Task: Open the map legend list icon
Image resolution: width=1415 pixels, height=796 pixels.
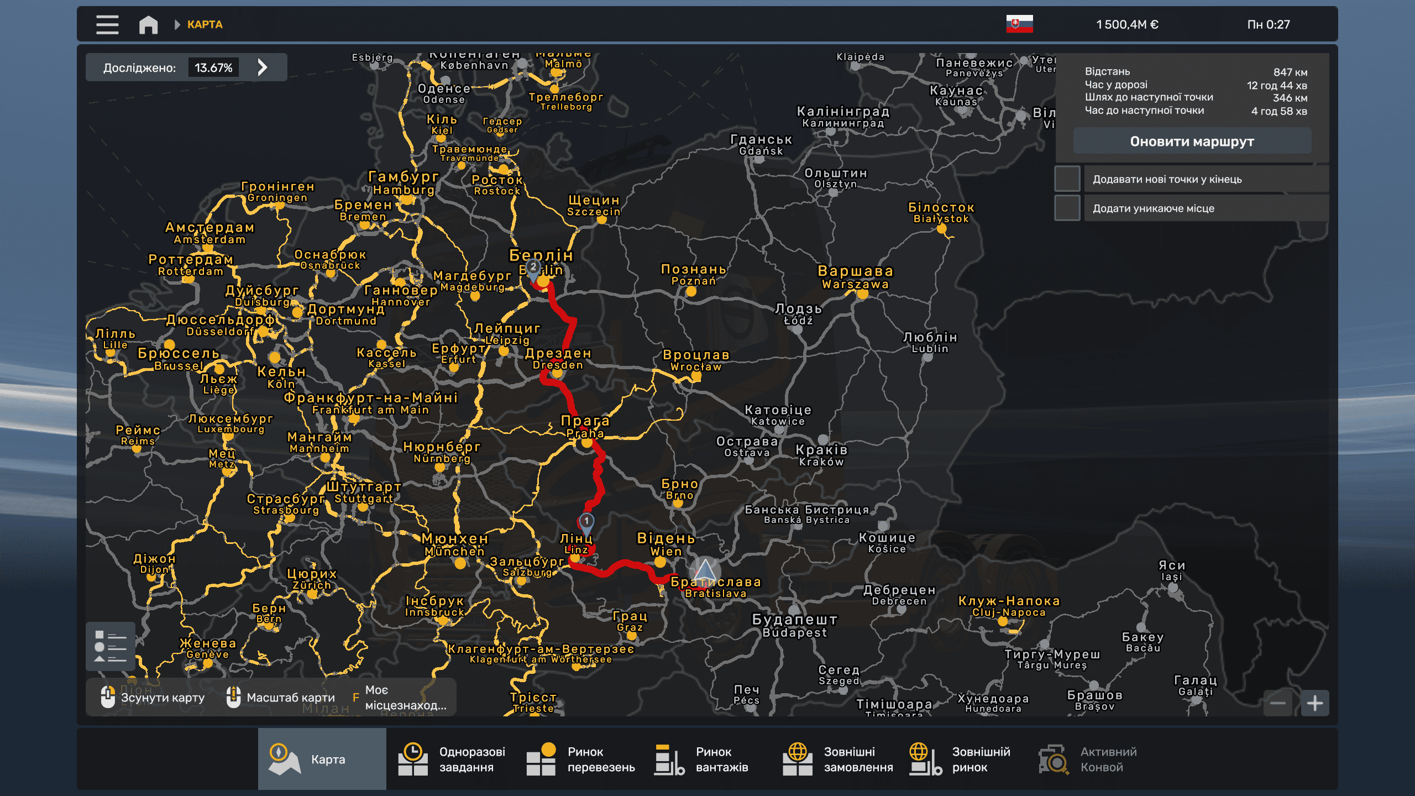Action: point(111,646)
